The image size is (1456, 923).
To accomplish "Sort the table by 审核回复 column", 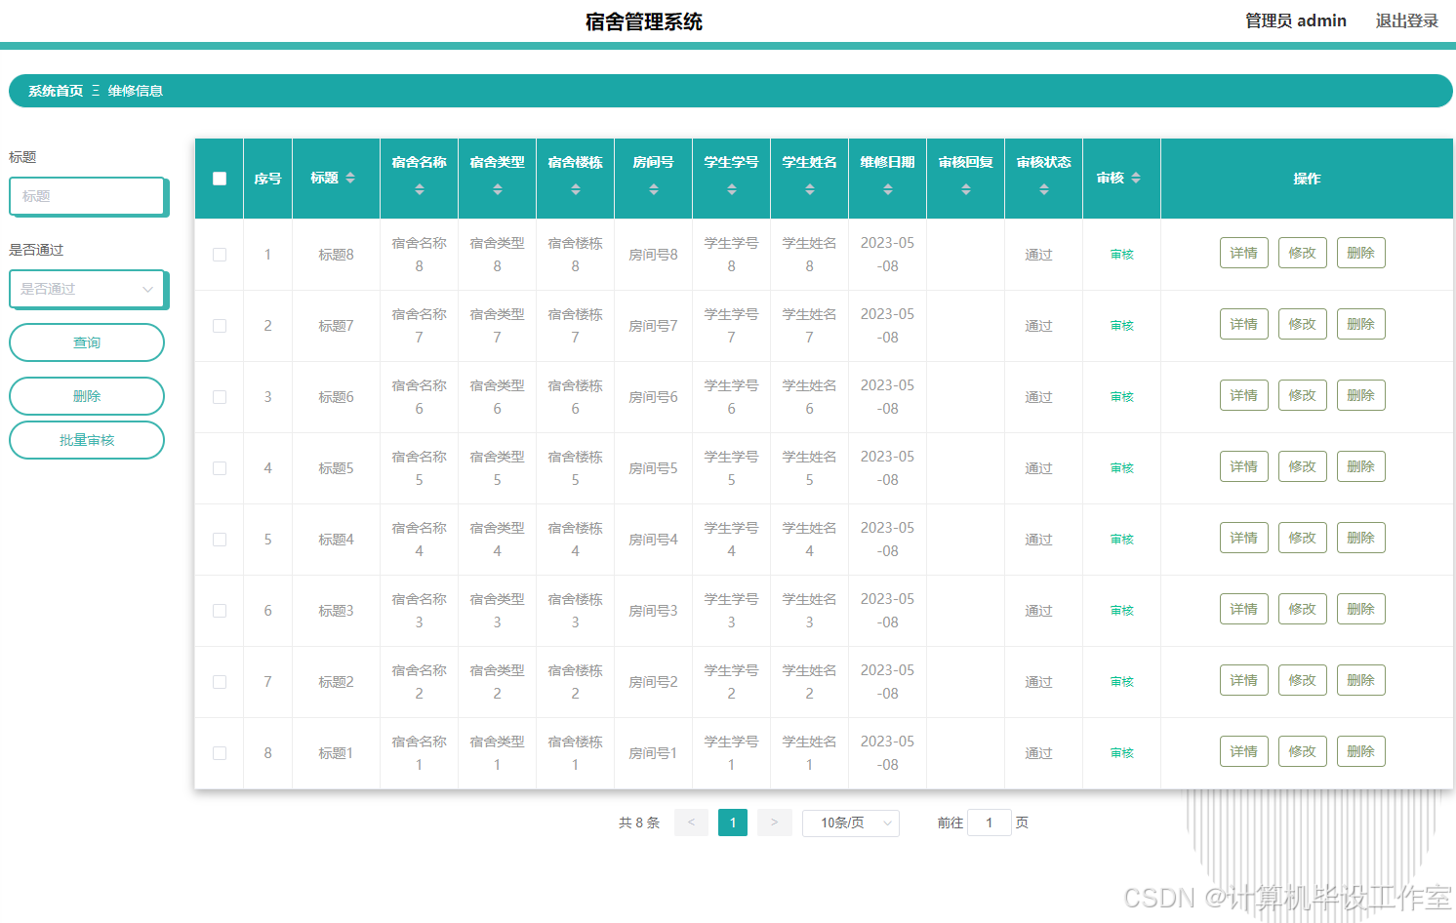I will click(x=965, y=187).
